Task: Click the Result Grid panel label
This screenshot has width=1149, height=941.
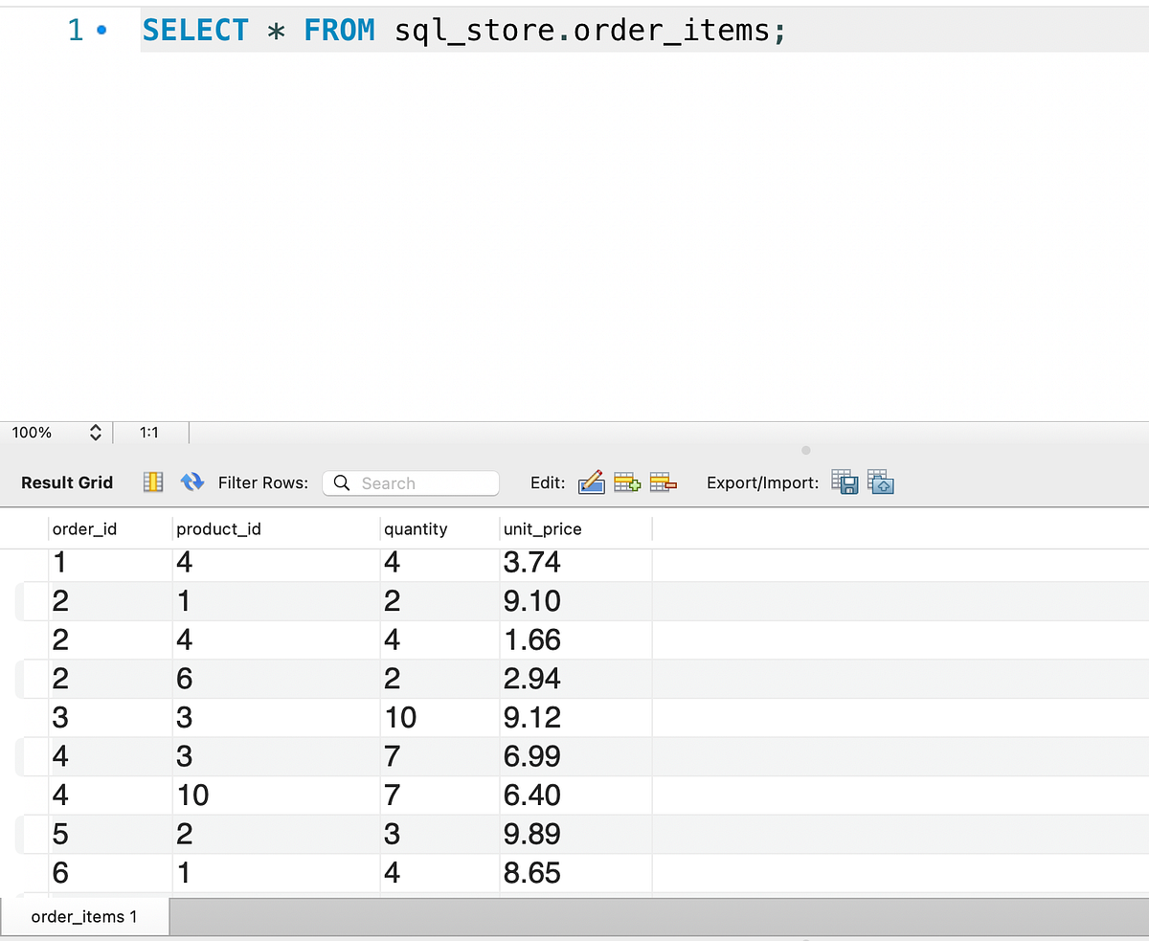Action: click(65, 482)
